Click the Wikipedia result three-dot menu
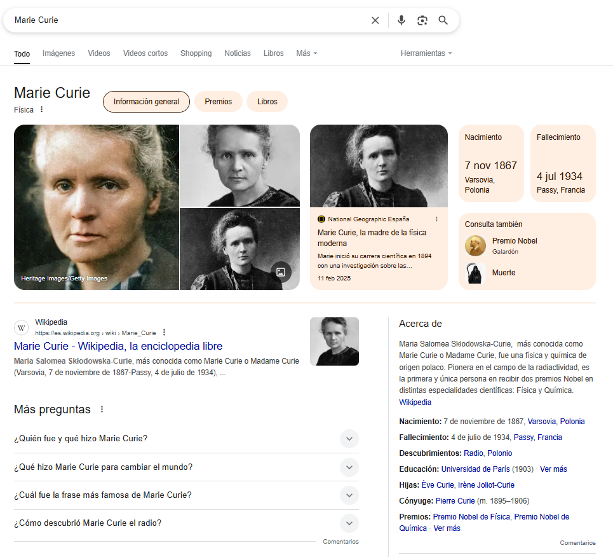The height and width of the screenshot is (557, 613). click(164, 333)
